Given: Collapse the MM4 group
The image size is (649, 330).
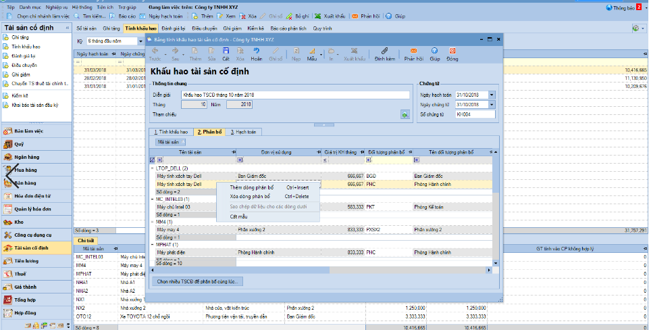Looking at the screenshot, I should tap(152, 222).
